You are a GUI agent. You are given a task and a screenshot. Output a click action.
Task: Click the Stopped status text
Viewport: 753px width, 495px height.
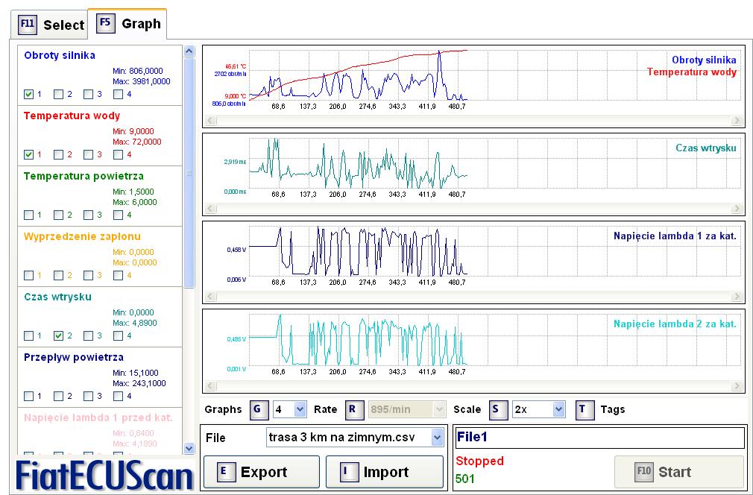479,461
